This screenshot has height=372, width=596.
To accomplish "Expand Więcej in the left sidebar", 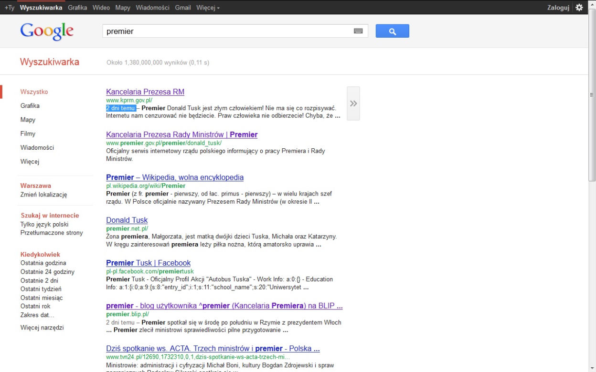I will coord(30,162).
